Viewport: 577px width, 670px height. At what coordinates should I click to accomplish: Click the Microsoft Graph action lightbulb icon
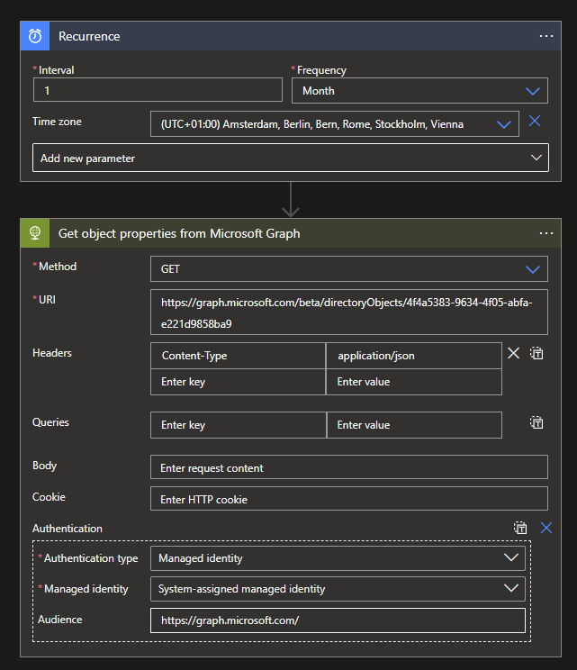(35, 233)
